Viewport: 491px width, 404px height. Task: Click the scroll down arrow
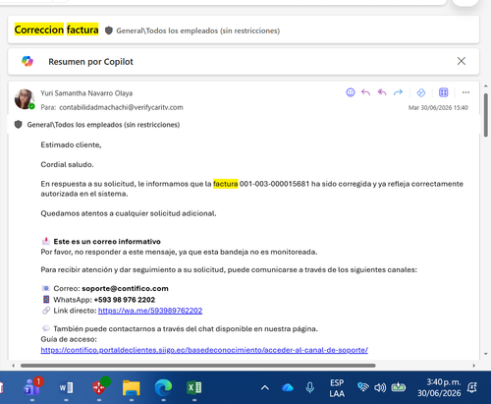[486, 354]
